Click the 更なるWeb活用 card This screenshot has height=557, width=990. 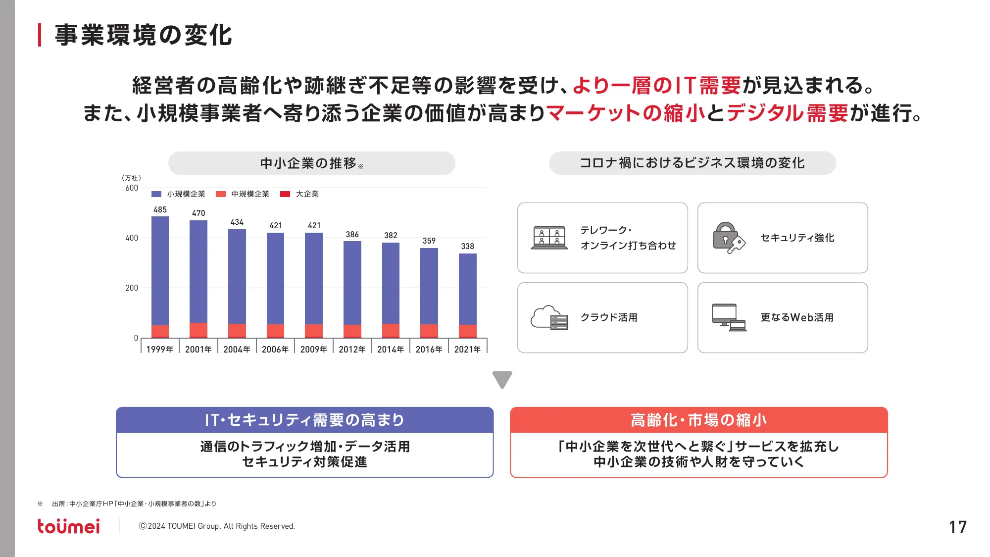(783, 317)
